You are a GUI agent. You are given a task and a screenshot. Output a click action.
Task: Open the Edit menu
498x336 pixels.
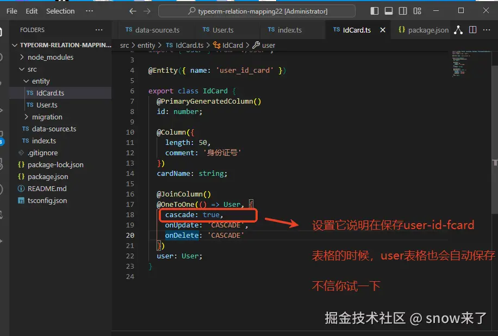[x=32, y=11]
